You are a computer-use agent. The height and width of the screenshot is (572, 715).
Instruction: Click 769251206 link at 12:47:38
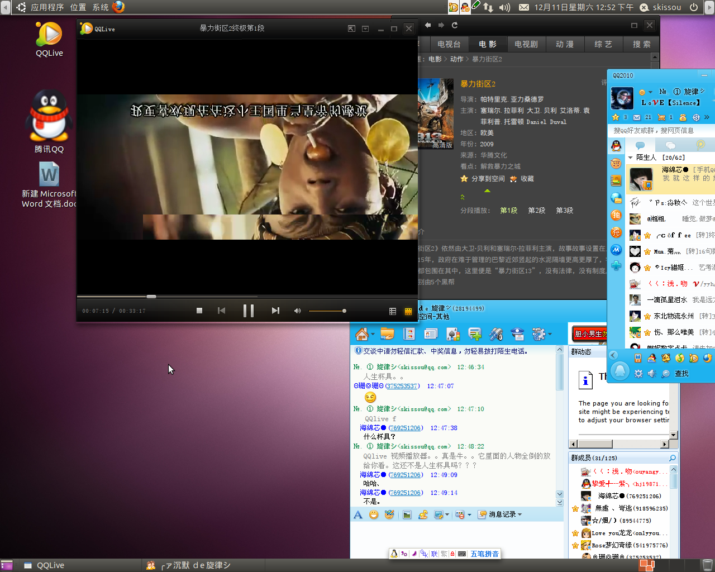pyautogui.click(x=406, y=428)
